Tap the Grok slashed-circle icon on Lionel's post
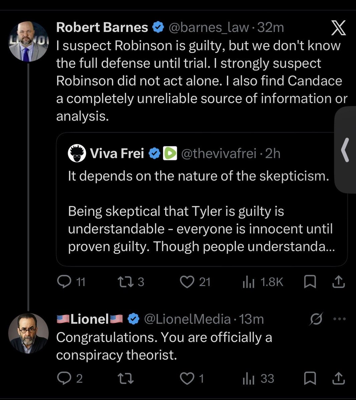Image resolution: width=356 pixels, height=400 pixels. tap(316, 319)
